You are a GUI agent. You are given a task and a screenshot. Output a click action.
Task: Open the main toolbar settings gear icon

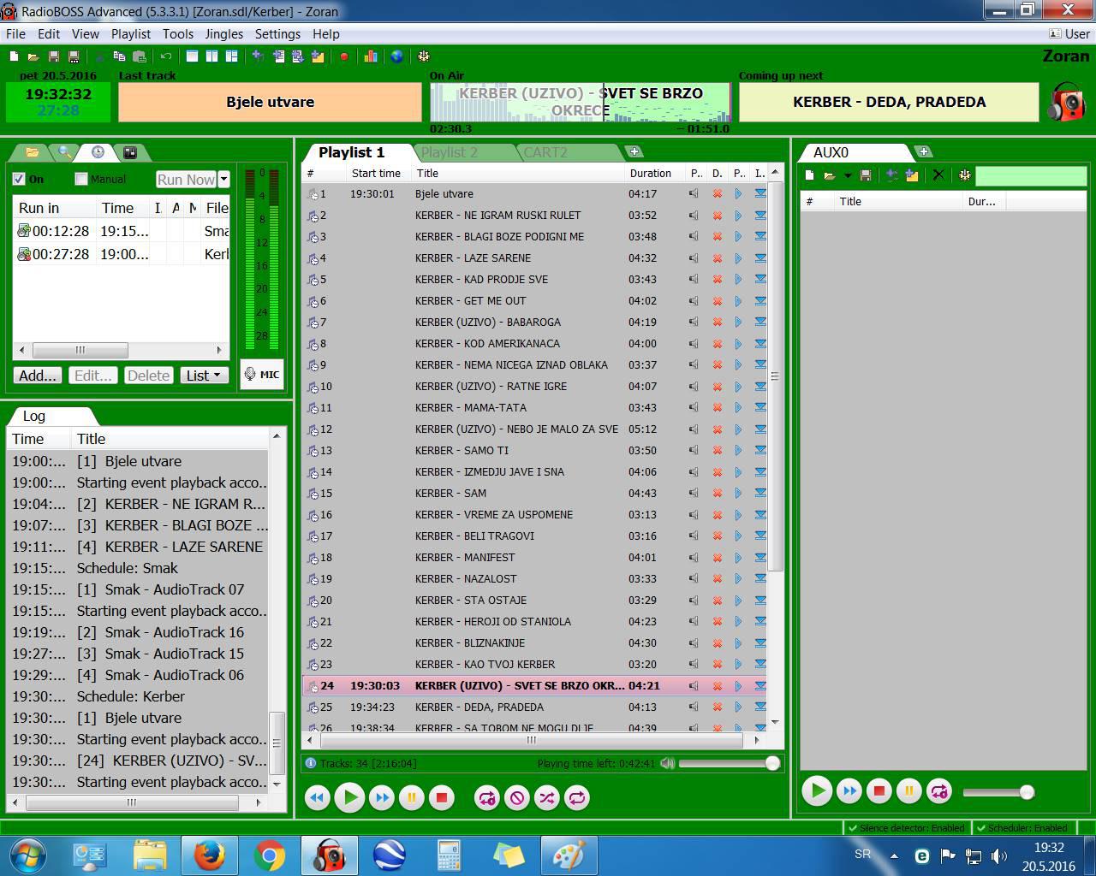(423, 56)
